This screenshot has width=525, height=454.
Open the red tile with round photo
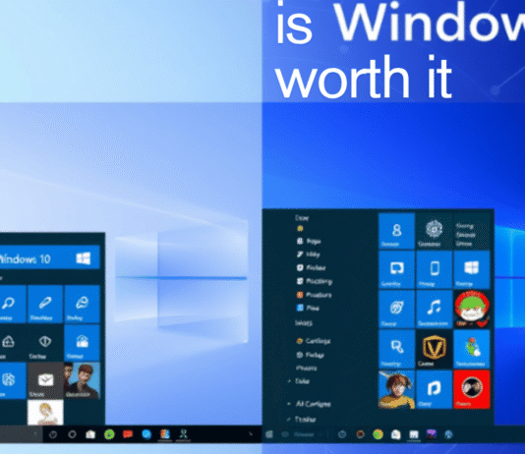pos(472,389)
